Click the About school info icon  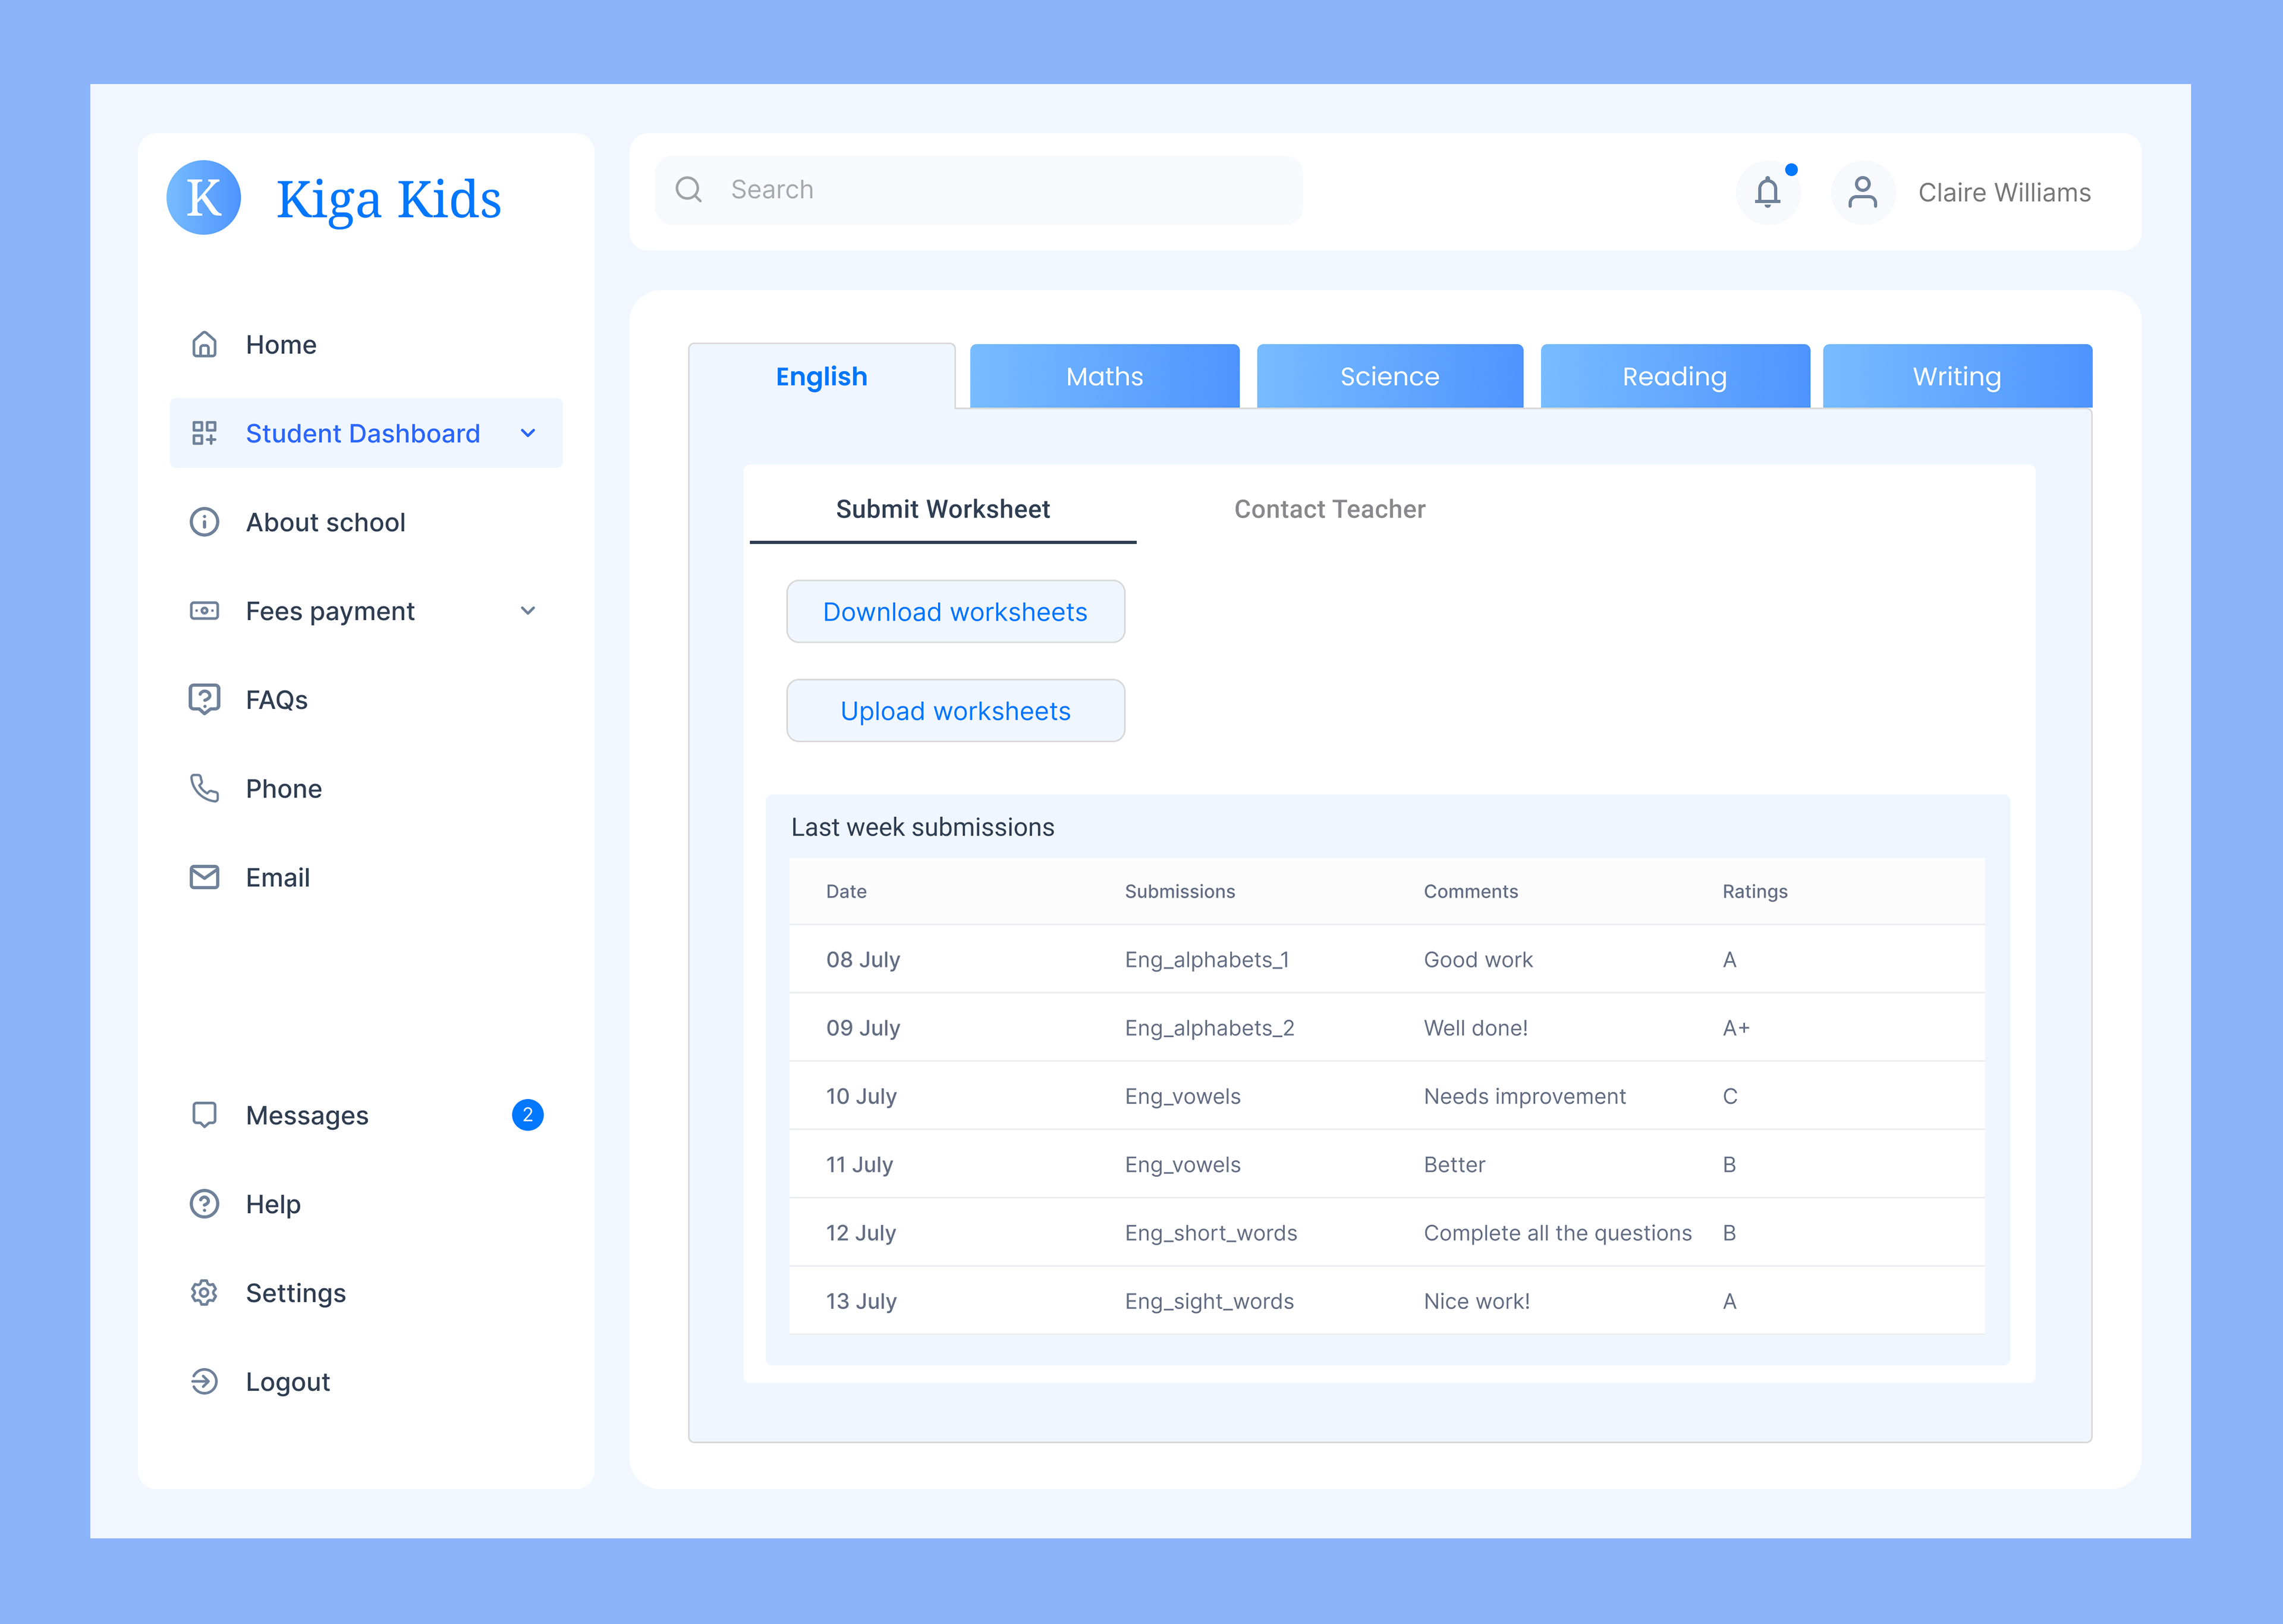(x=204, y=522)
